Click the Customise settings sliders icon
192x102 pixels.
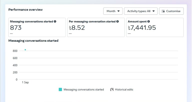163,11
